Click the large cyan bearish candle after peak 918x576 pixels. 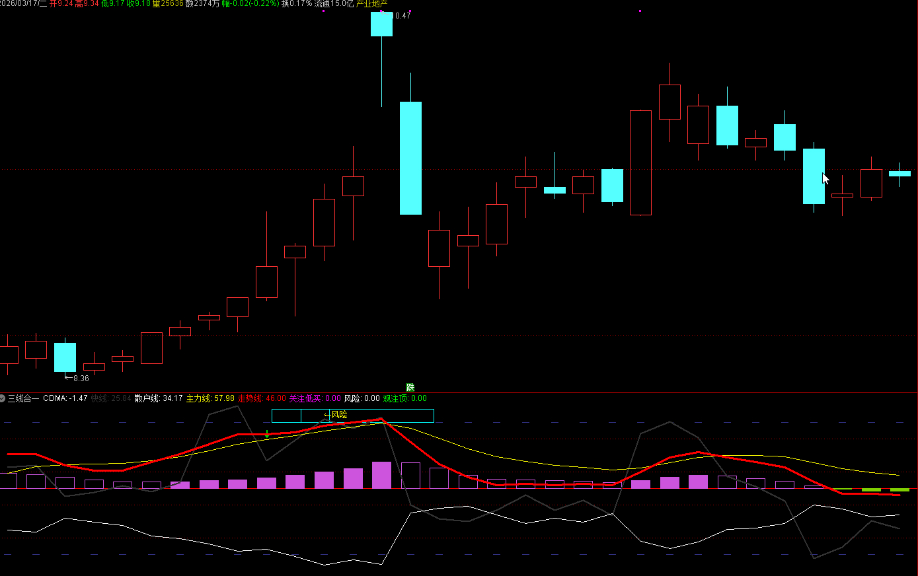410,158
